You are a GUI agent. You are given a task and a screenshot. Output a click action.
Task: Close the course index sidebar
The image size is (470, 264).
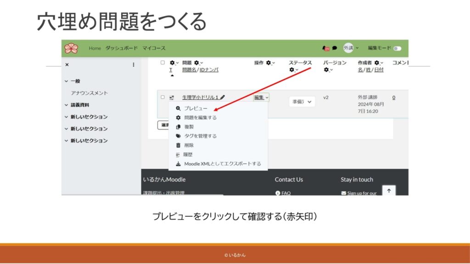tap(67, 65)
